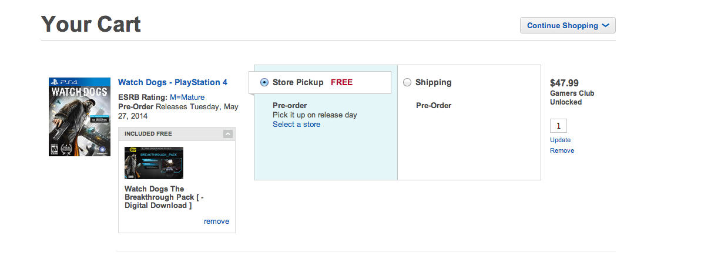Screen dimensions: 721x262
Task: Click Update under the quantity box
Action: [560, 140]
